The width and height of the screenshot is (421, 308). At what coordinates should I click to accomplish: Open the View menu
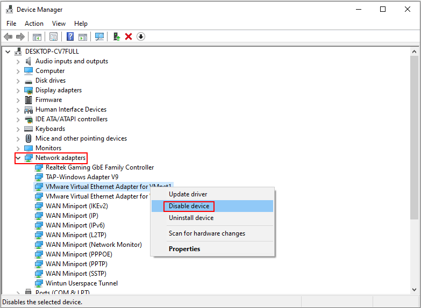tap(59, 24)
